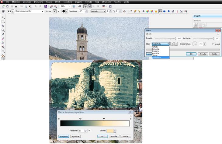Toggle the Anteprima button in the gradient dialog
The height and width of the screenshot is (144, 222).
coord(64,136)
